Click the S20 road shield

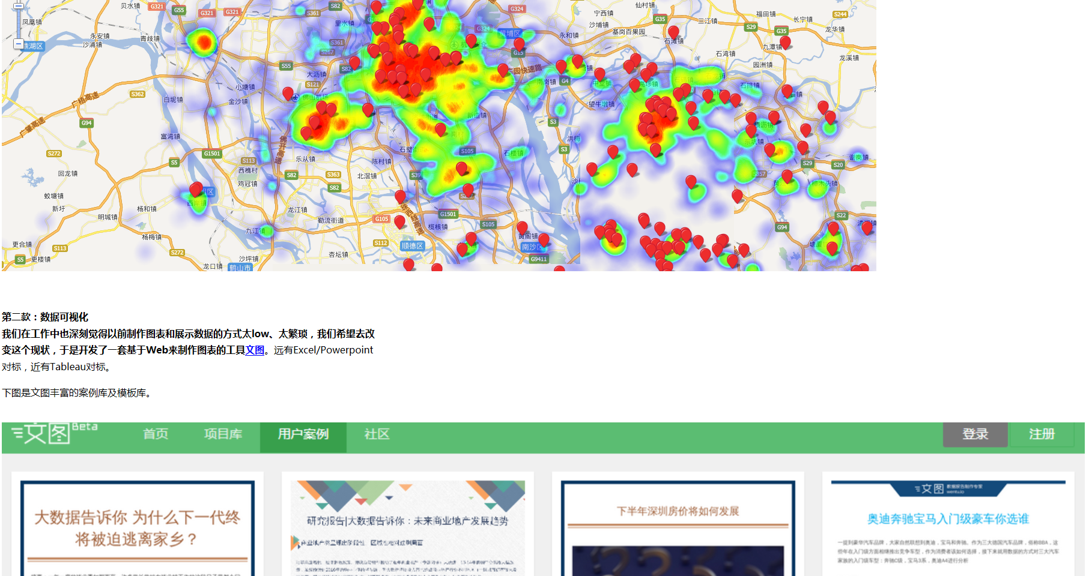coord(838,164)
